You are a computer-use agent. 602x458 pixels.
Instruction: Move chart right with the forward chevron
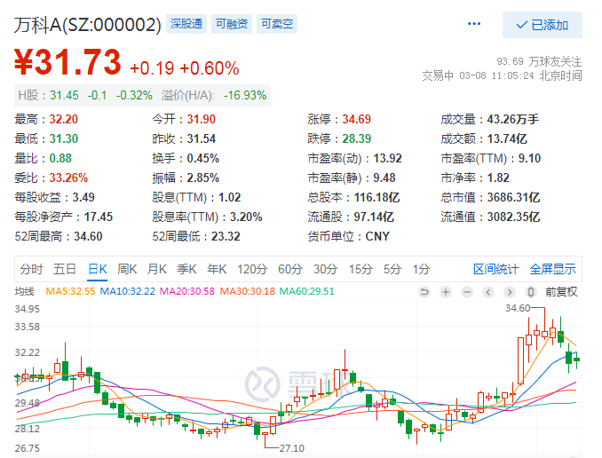[510, 292]
